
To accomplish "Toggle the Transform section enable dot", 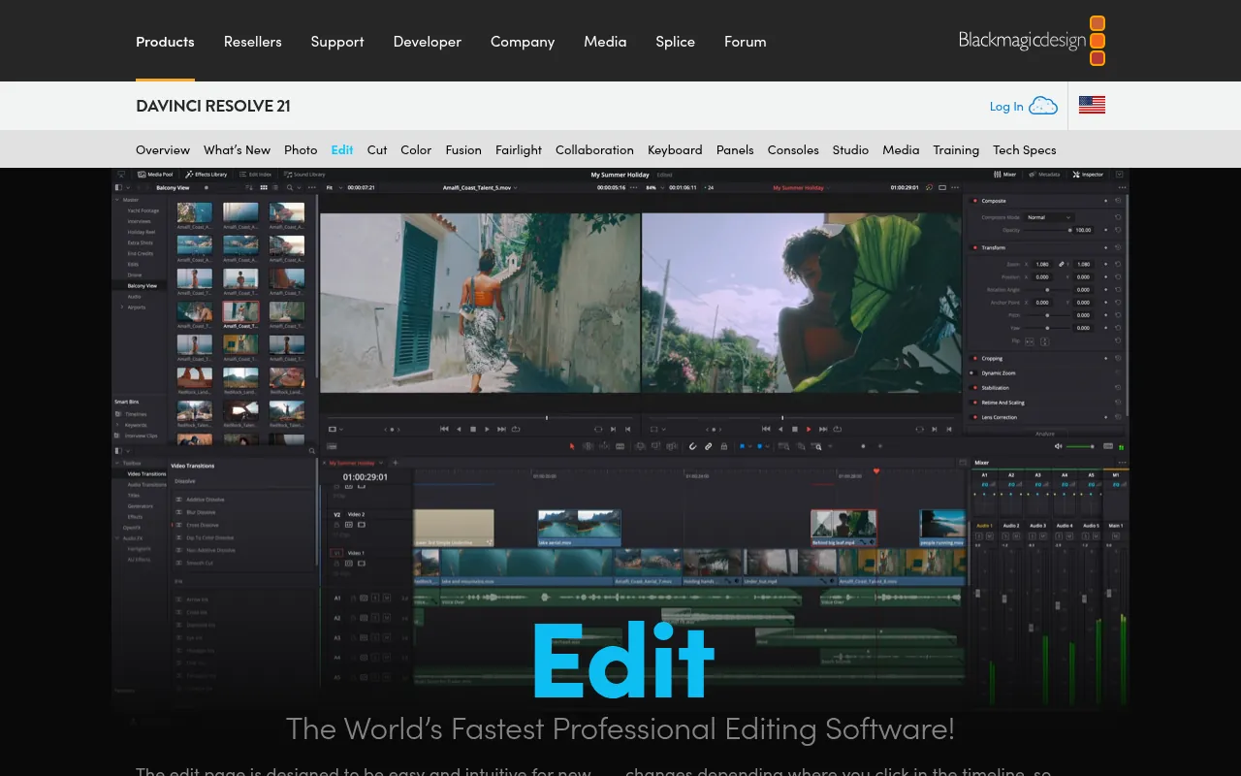I will 974,247.
